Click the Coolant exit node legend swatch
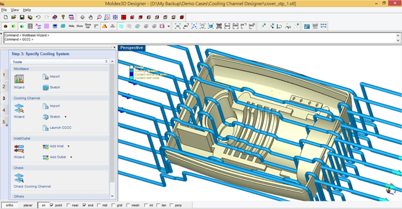This screenshot has width=402, height=209. [x=132, y=78]
